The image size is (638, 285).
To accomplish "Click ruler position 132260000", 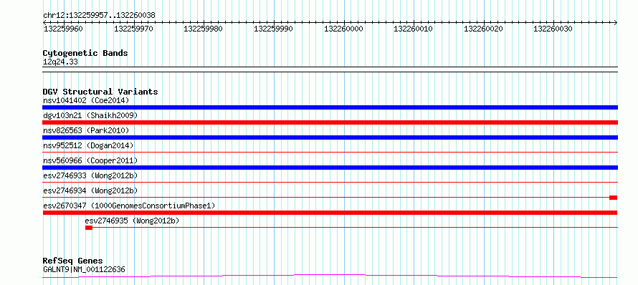I will (344, 29).
